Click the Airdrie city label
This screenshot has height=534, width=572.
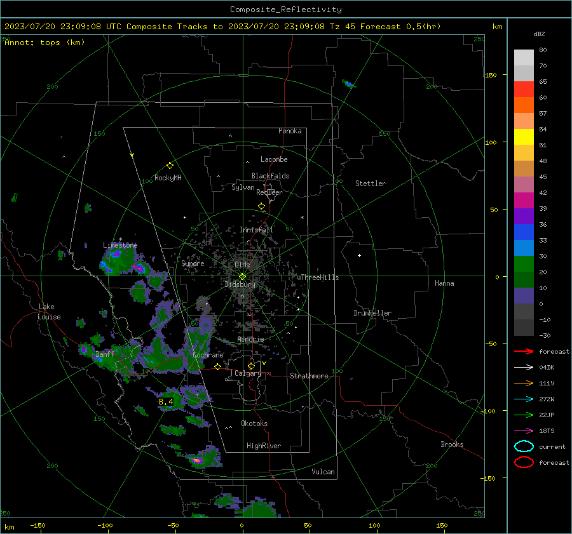(x=250, y=339)
